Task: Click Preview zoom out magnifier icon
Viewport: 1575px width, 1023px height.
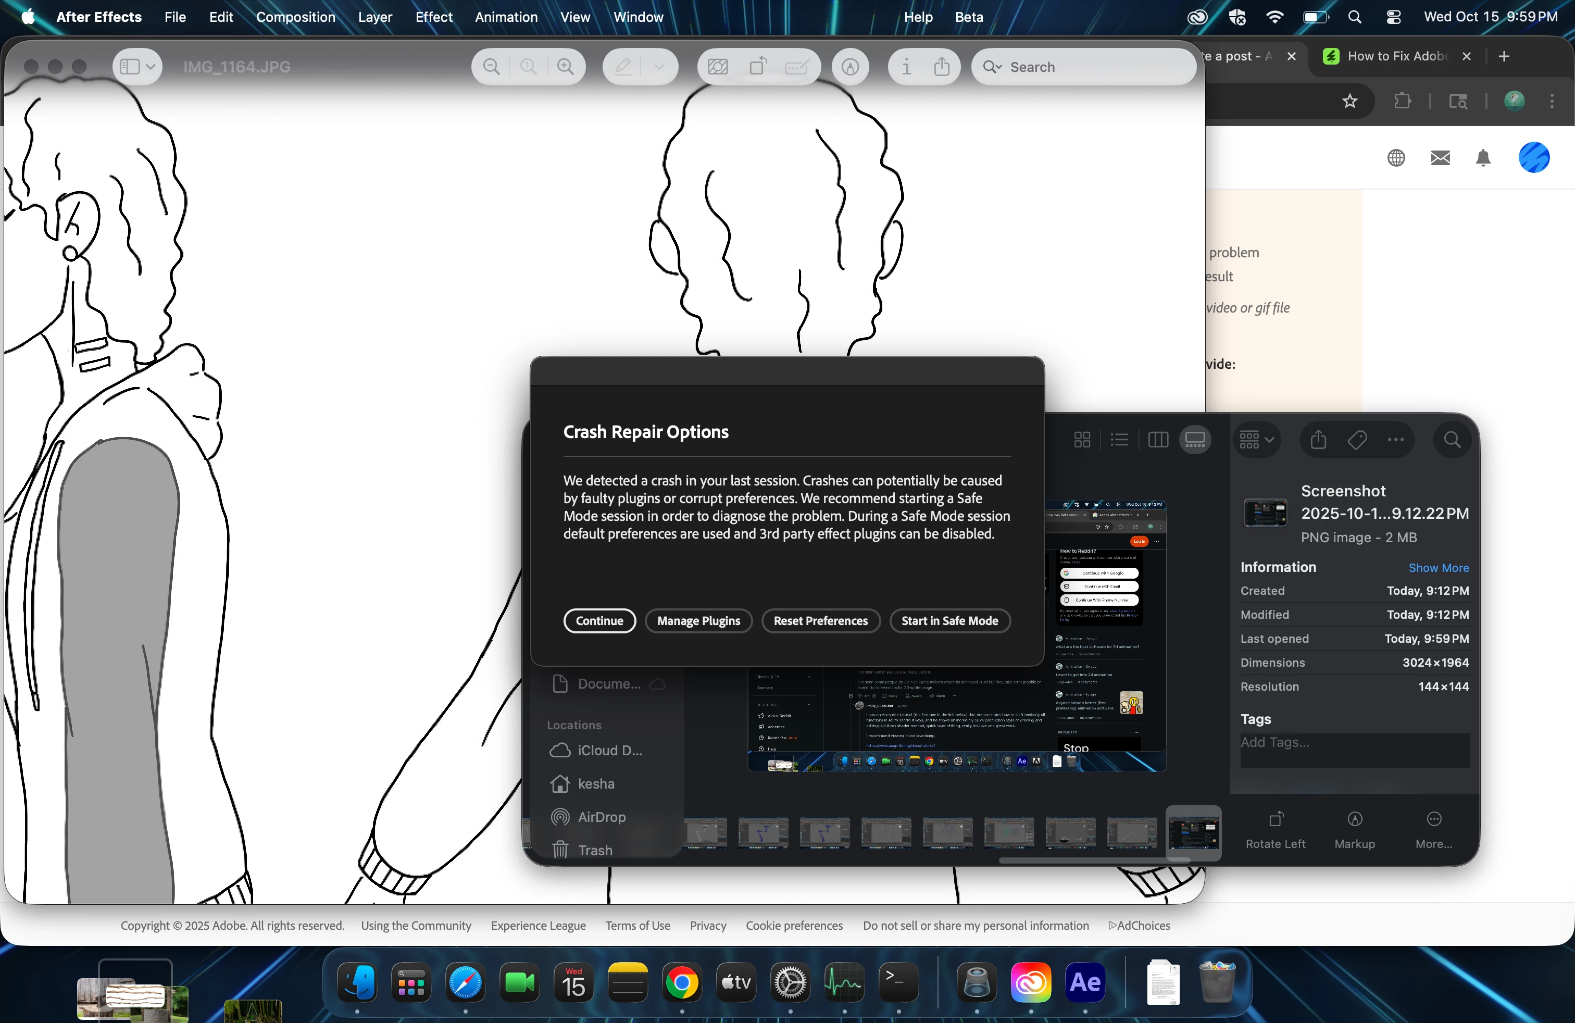Action: (x=491, y=67)
